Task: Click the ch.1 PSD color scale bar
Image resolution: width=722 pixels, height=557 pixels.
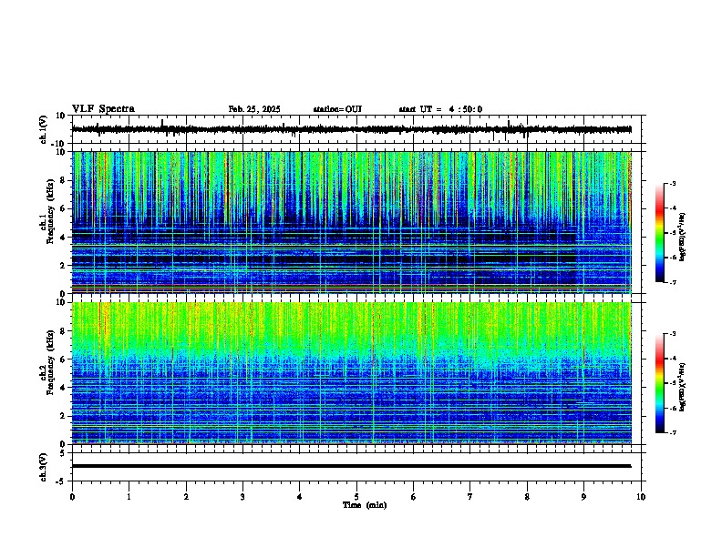Action: click(x=659, y=233)
